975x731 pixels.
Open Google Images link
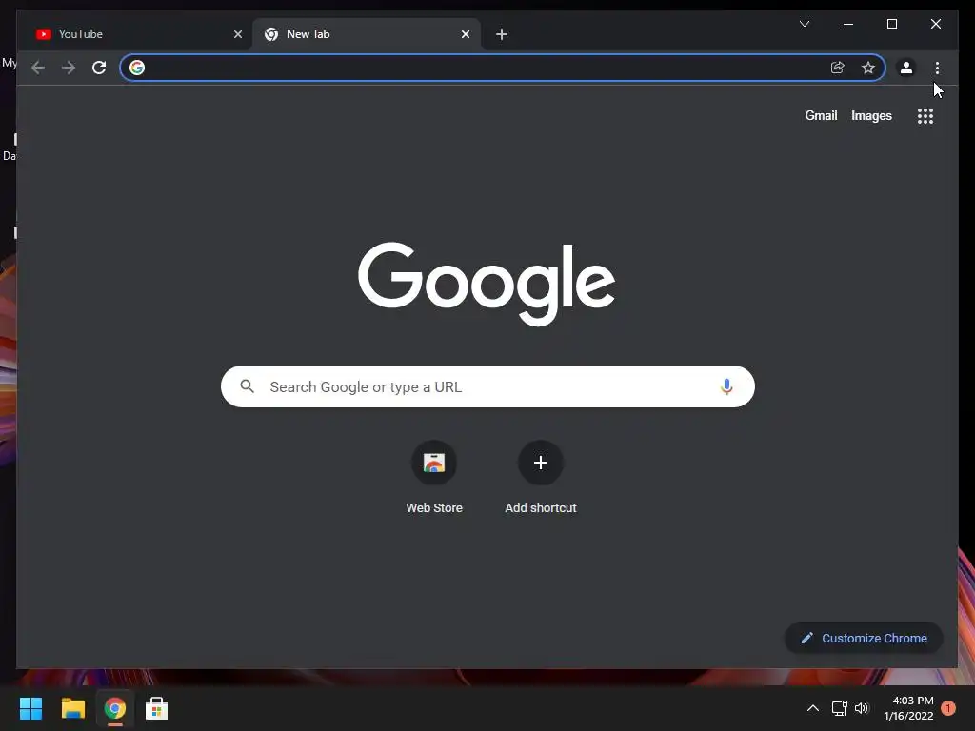pyautogui.click(x=871, y=115)
